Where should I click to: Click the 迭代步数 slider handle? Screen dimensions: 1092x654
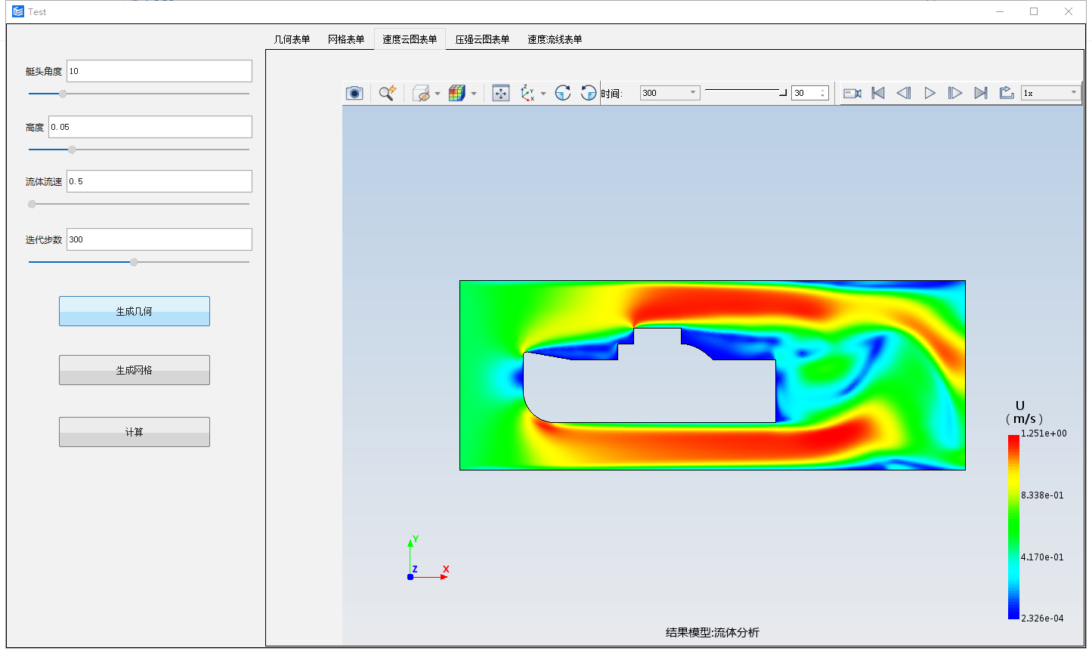(134, 262)
